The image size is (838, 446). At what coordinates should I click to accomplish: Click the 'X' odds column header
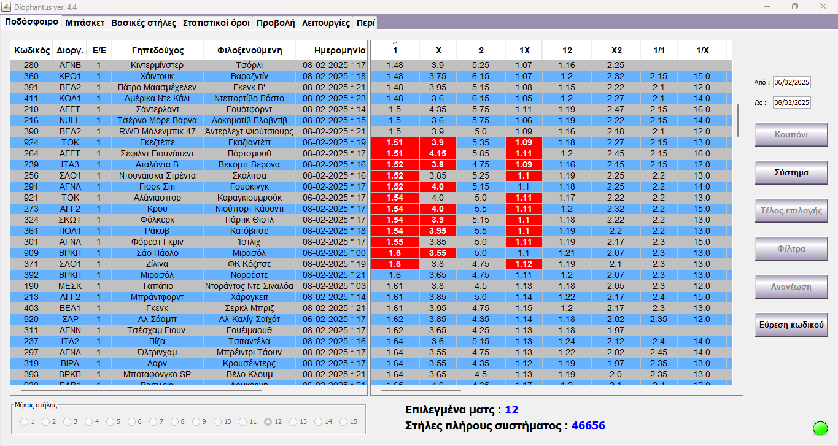pyautogui.click(x=438, y=50)
